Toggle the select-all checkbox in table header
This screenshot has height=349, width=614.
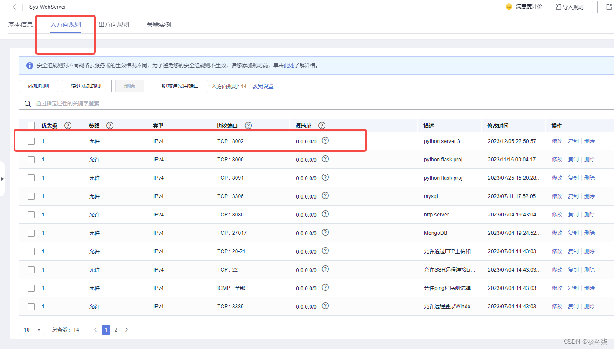point(31,126)
